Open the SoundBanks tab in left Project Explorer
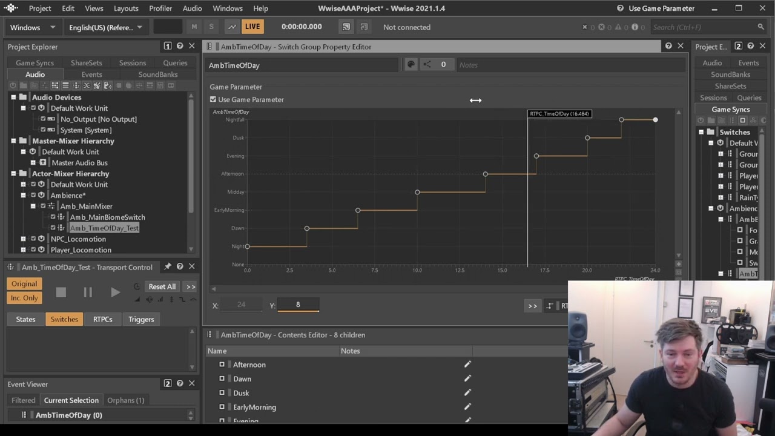This screenshot has height=436, width=775. pos(157,74)
